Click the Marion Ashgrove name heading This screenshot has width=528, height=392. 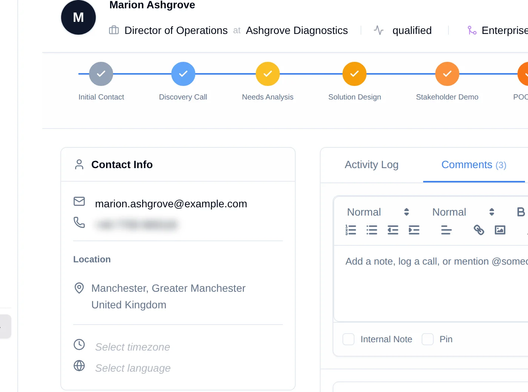pos(152,5)
